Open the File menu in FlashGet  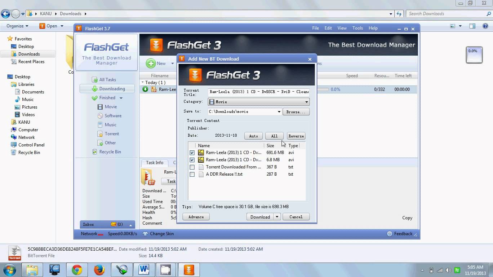tap(316, 28)
